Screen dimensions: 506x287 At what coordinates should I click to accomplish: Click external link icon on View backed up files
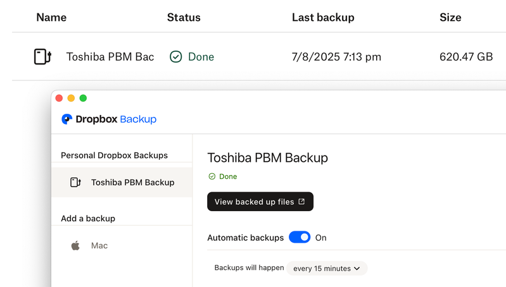coord(301,202)
